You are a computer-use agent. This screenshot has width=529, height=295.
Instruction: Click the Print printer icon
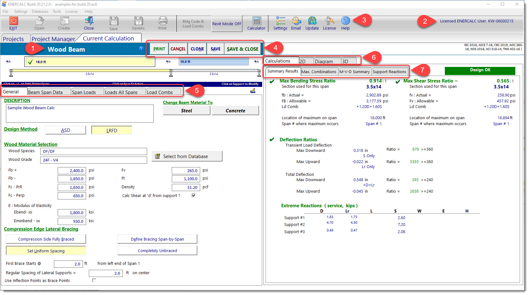click(162, 21)
